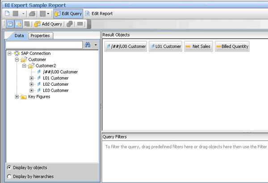Open the search options dropdown arrow
The height and width of the screenshot is (183, 268).
pyautogui.click(x=95, y=45)
